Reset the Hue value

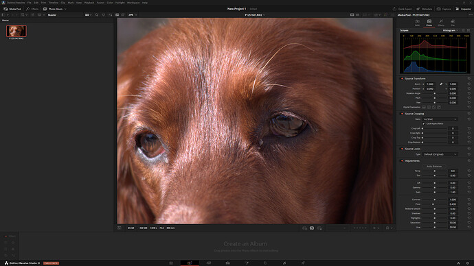[469, 227]
